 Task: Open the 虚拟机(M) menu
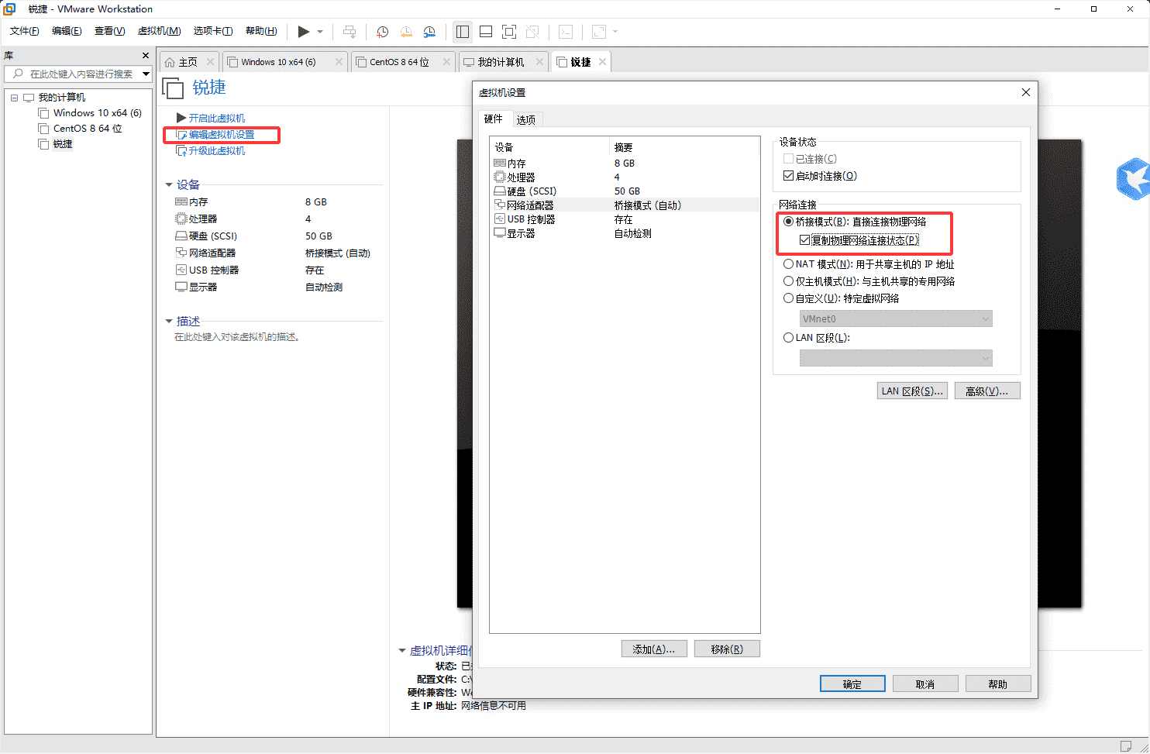[x=159, y=31]
